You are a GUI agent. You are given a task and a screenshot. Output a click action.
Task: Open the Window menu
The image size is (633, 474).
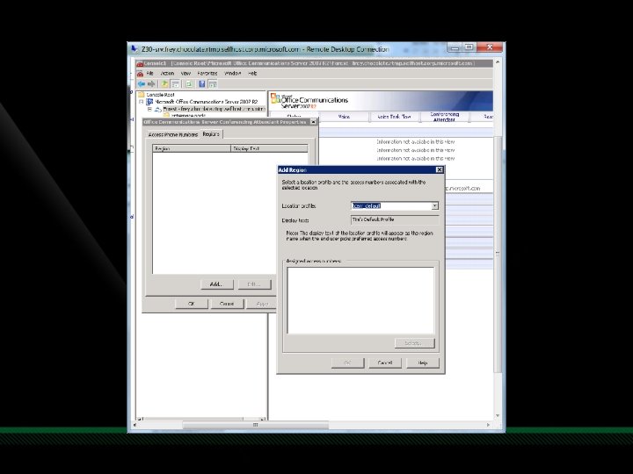click(232, 74)
